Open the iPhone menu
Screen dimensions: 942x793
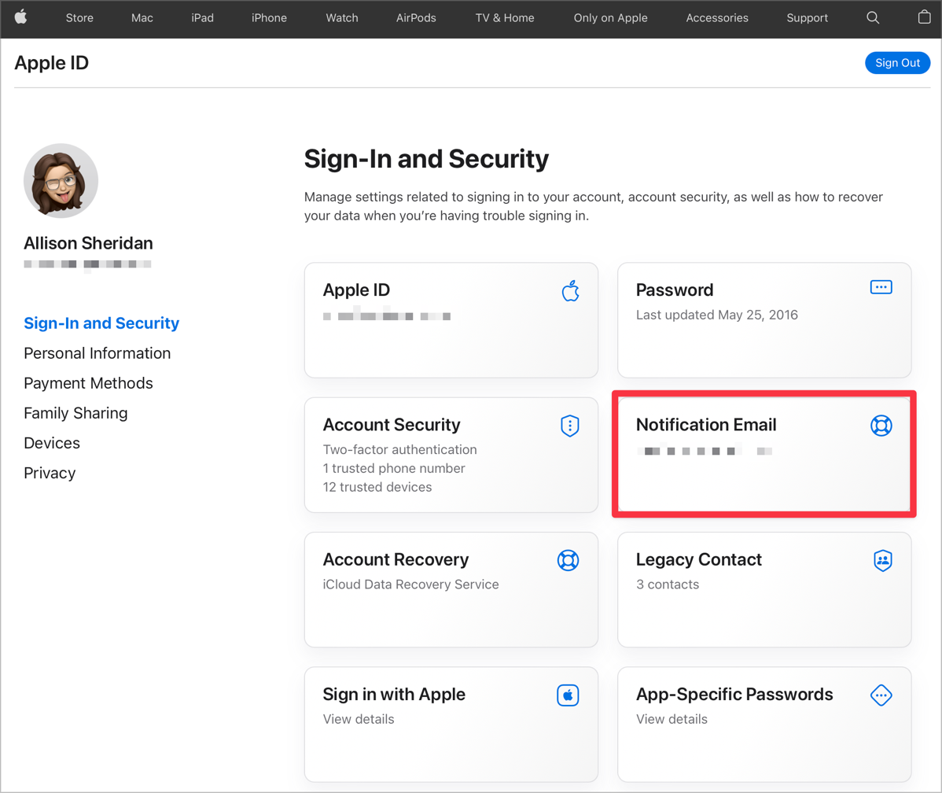269,18
